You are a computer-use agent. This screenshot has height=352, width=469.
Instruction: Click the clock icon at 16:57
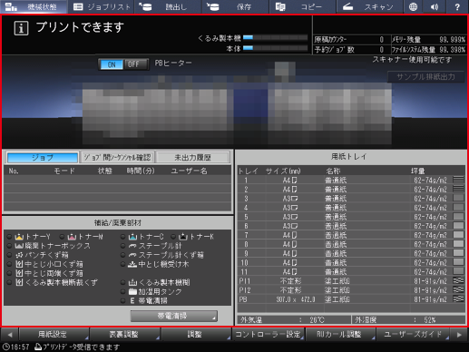click(x=5, y=347)
